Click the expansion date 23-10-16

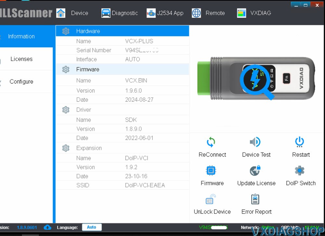click(136, 176)
